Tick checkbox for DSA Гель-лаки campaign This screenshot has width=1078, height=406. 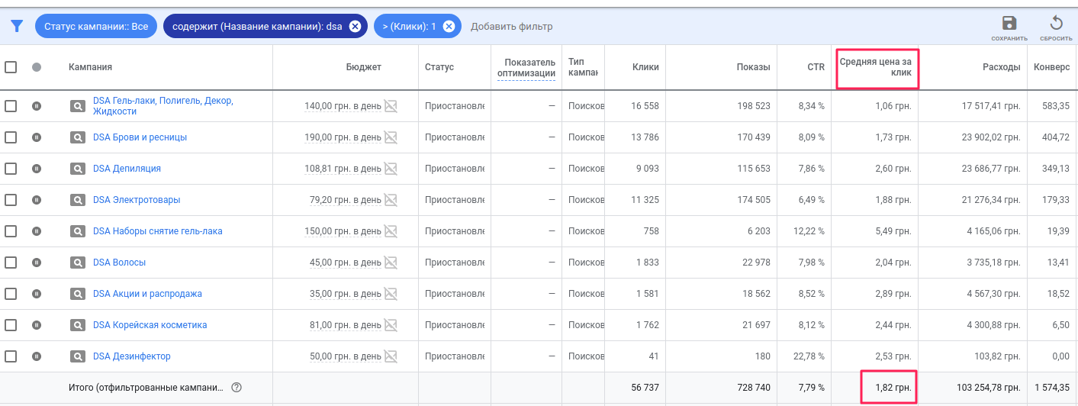11,106
